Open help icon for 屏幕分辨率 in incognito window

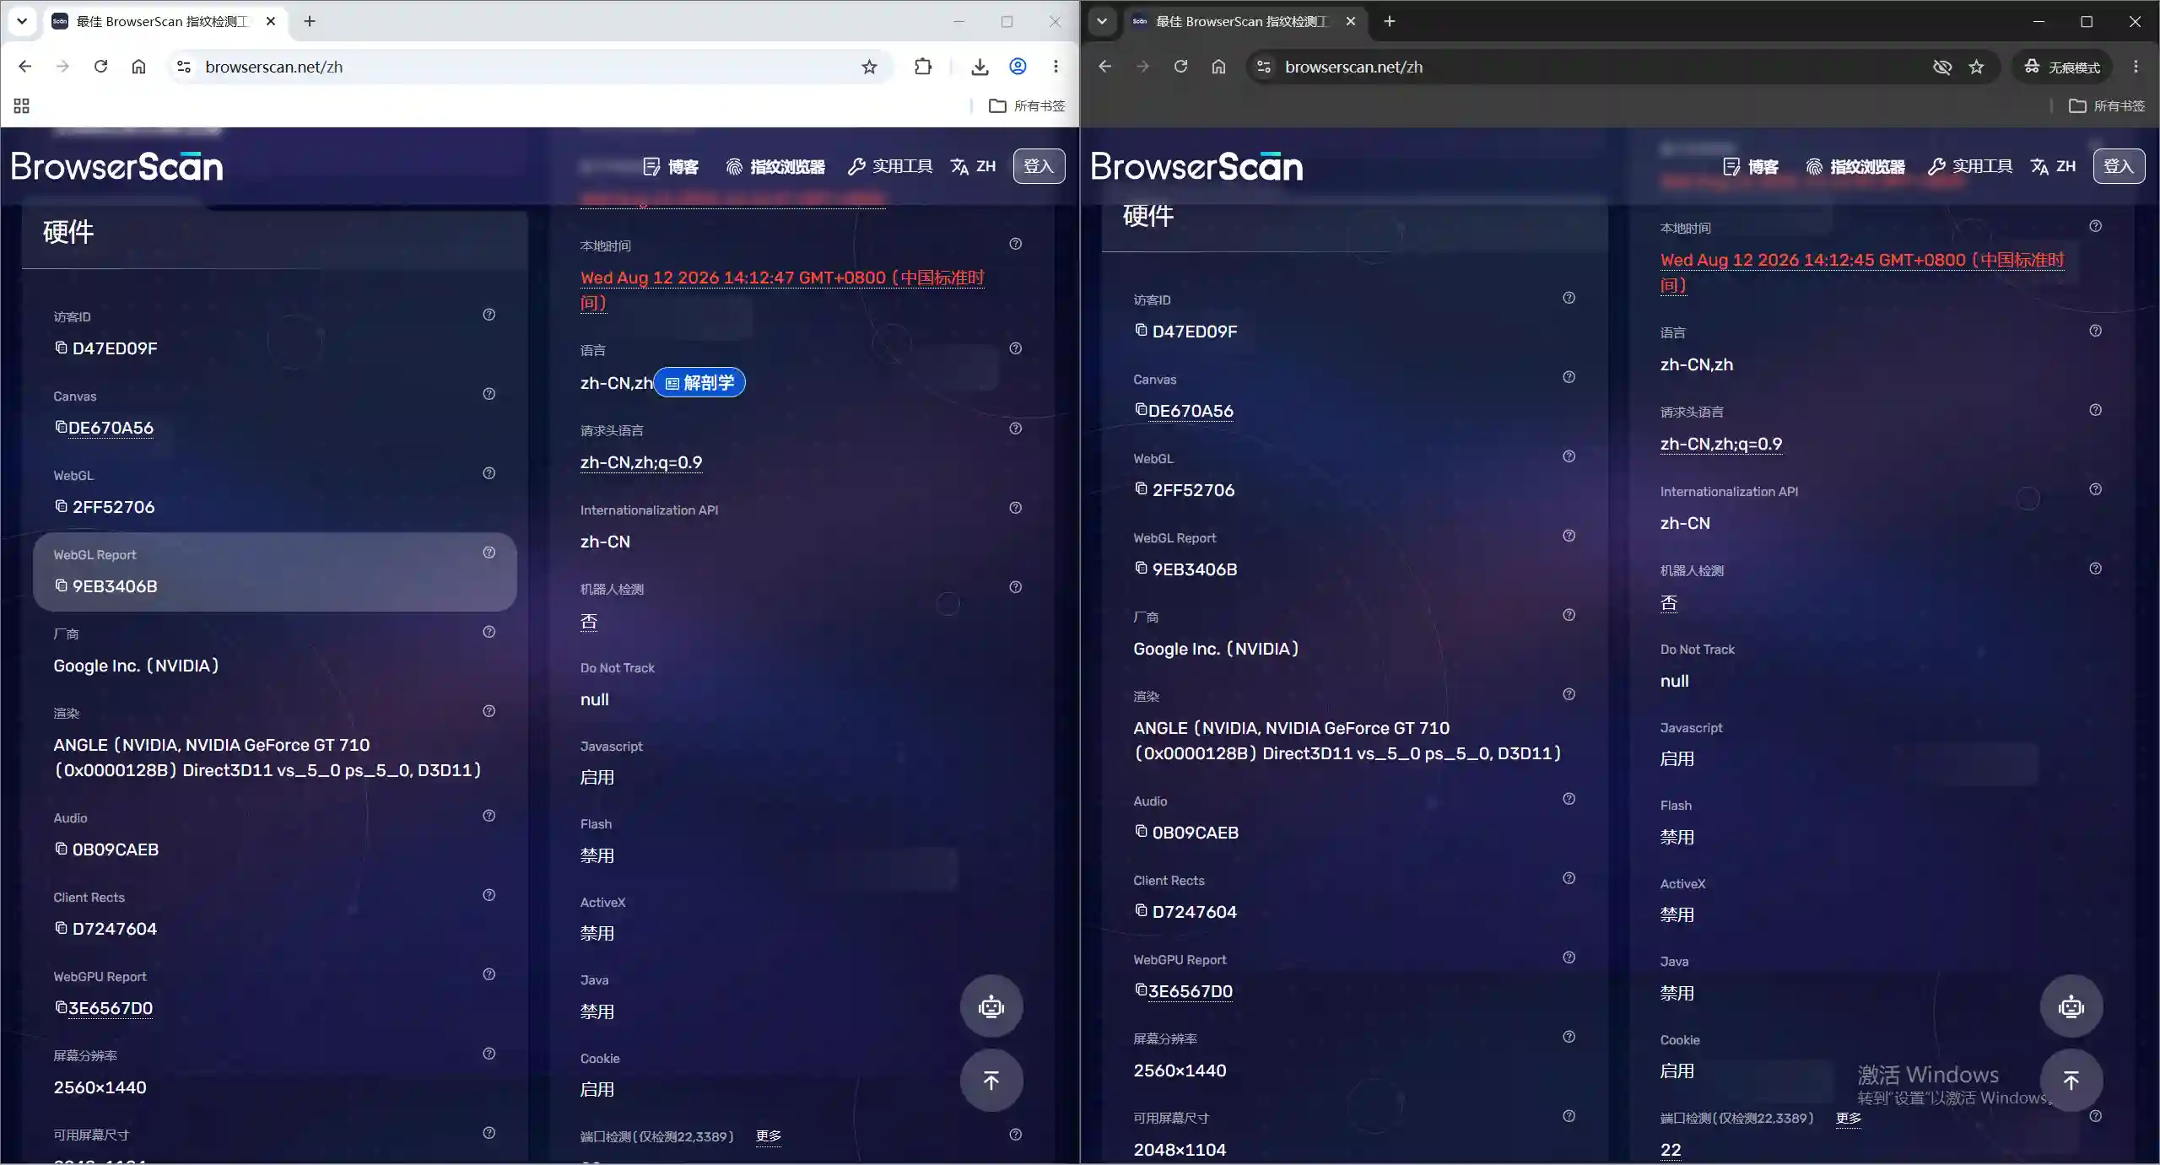(x=1569, y=1037)
